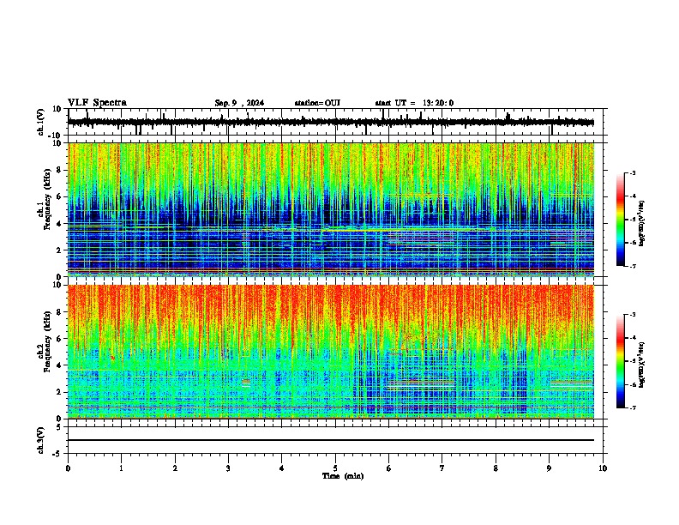This screenshot has height=525, width=679.
Task: Click the ch.1 colorbar log(PSD) label
Action: [641, 224]
